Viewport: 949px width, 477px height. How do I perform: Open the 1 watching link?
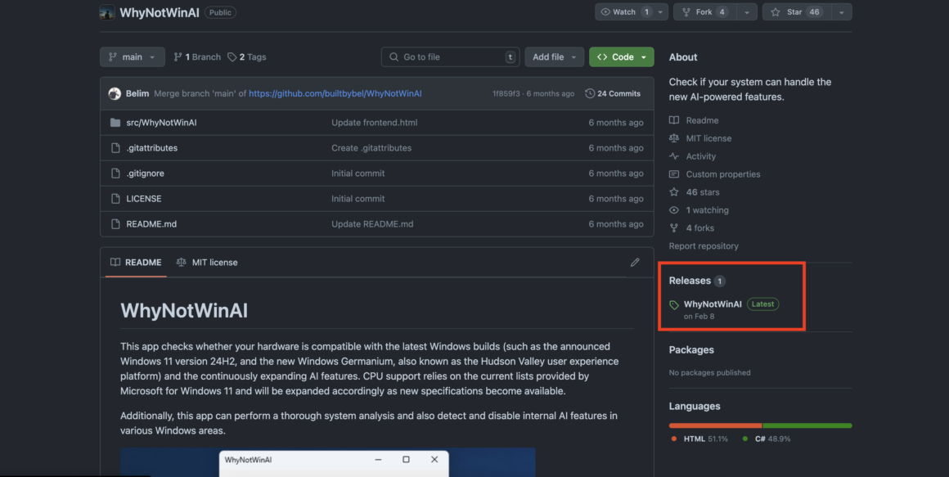(708, 210)
